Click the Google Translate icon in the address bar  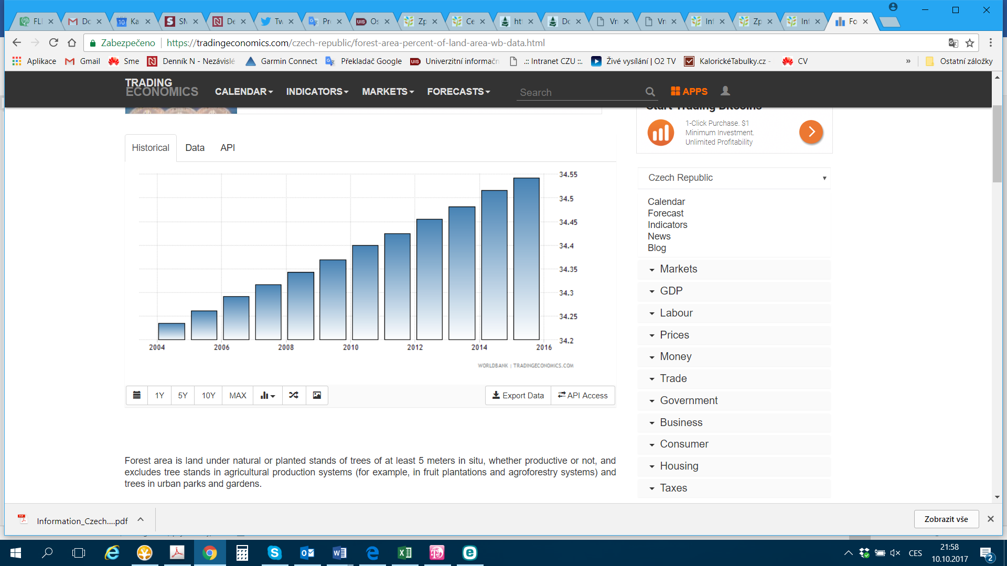(953, 43)
